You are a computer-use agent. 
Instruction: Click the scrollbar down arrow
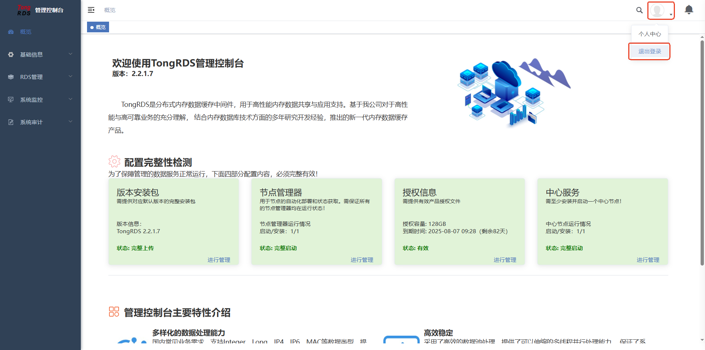click(702, 340)
